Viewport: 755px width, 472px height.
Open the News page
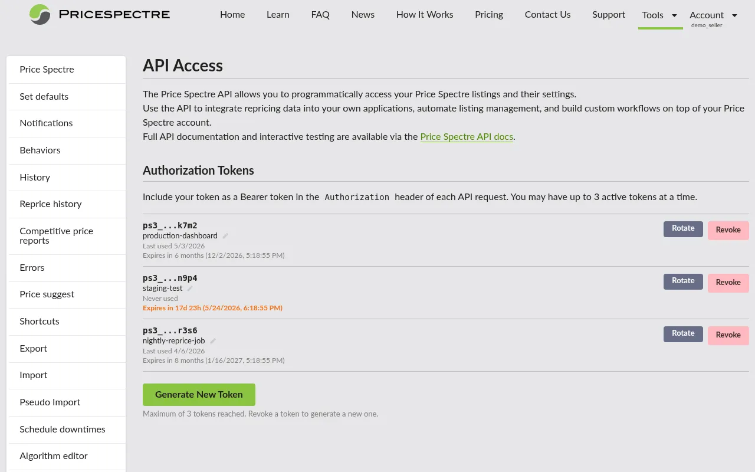(x=363, y=15)
